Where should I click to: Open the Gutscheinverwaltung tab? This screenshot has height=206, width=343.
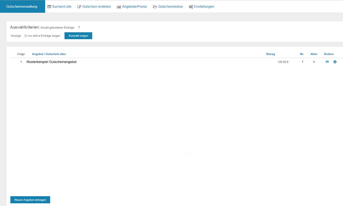[x=22, y=7]
